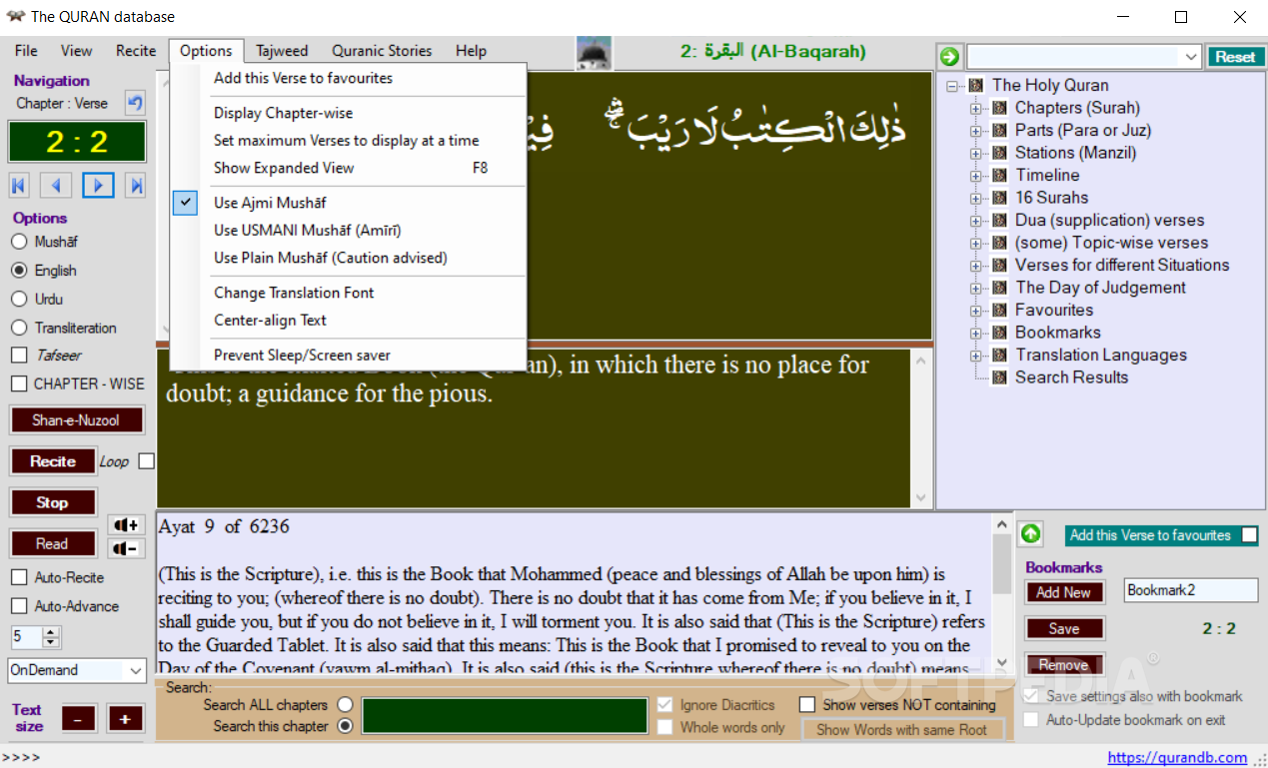Go to previous verse arrow

[57, 185]
